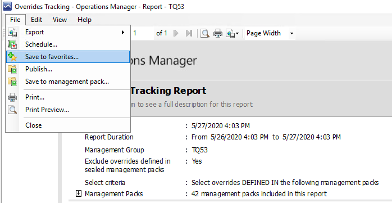Viewport: 392px width, 203px height.
Task: Choose Publish... from the menu
Action: [x=68, y=69]
